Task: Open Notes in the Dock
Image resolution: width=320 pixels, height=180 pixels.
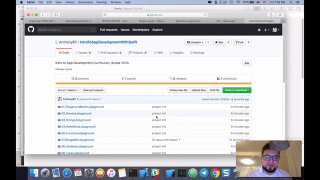Action: click(x=122, y=173)
